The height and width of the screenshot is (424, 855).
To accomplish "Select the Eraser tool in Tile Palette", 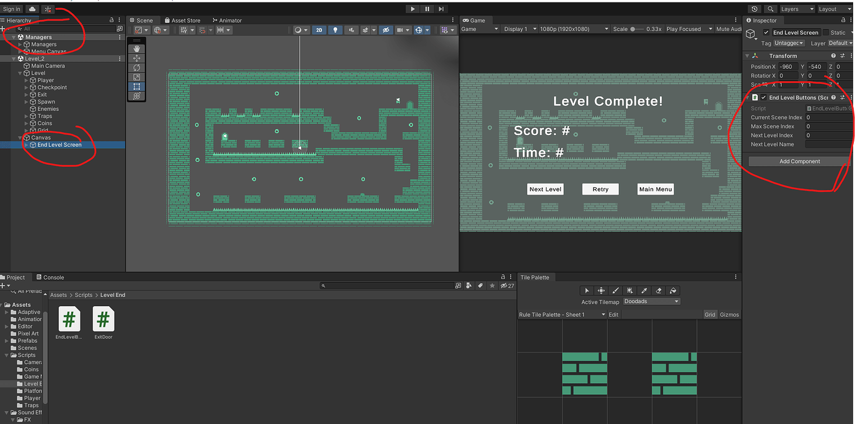I will pos(659,290).
